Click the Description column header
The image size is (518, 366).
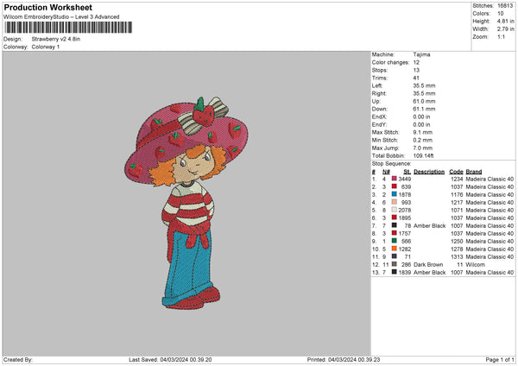click(x=428, y=171)
